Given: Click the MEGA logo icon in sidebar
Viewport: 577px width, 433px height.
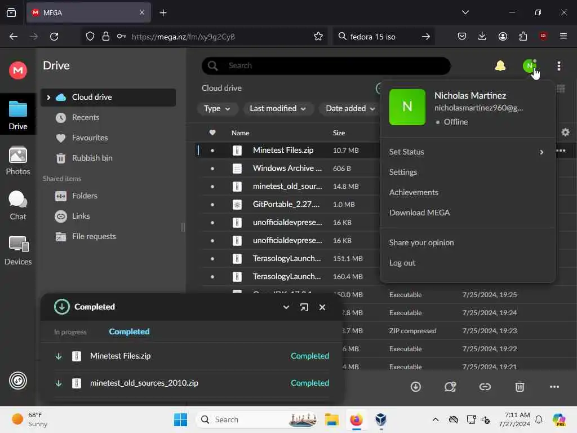Looking at the screenshot, I should (17, 70).
